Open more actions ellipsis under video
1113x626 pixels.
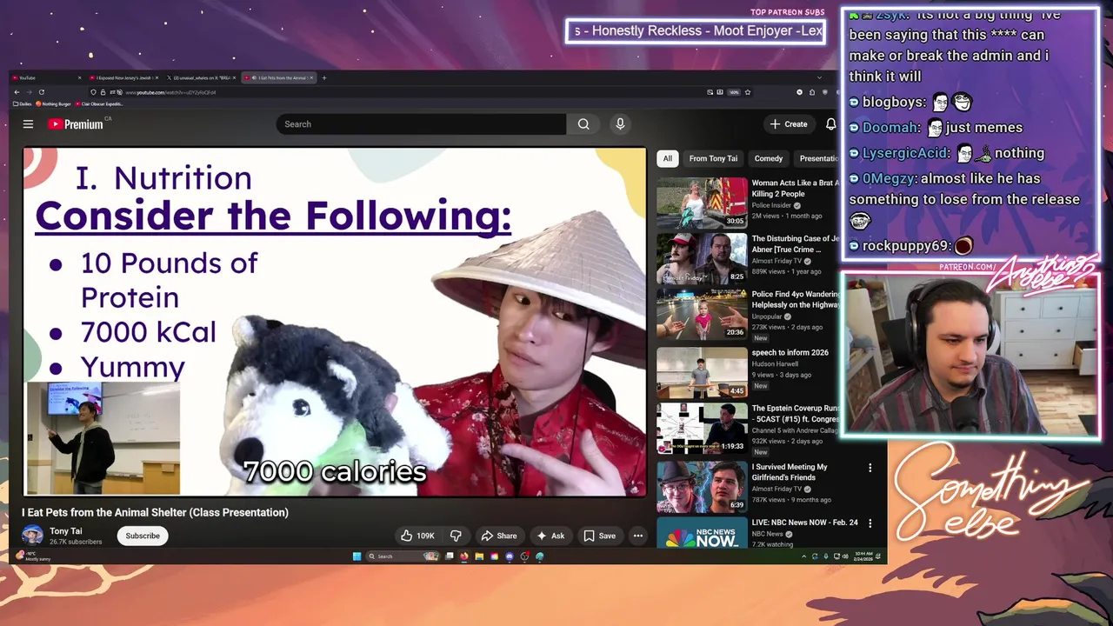coord(638,536)
